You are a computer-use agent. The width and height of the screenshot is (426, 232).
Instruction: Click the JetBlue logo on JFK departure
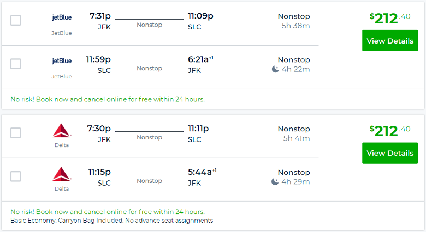point(62,17)
